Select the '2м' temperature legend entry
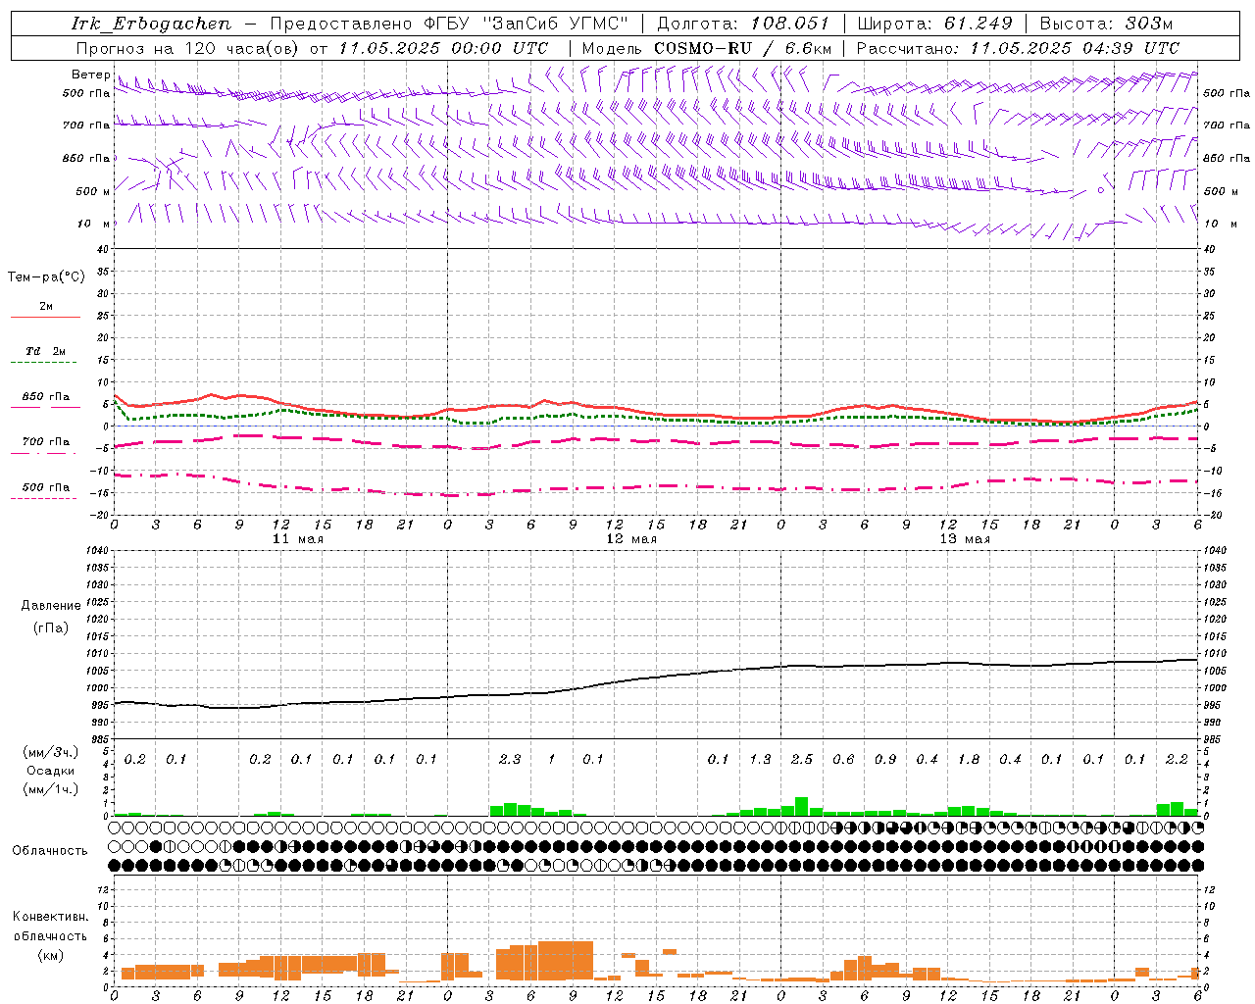 (x=46, y=307)
